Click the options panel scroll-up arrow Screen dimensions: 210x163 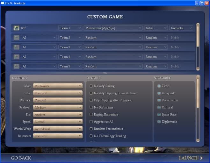(x=198, y=77)
